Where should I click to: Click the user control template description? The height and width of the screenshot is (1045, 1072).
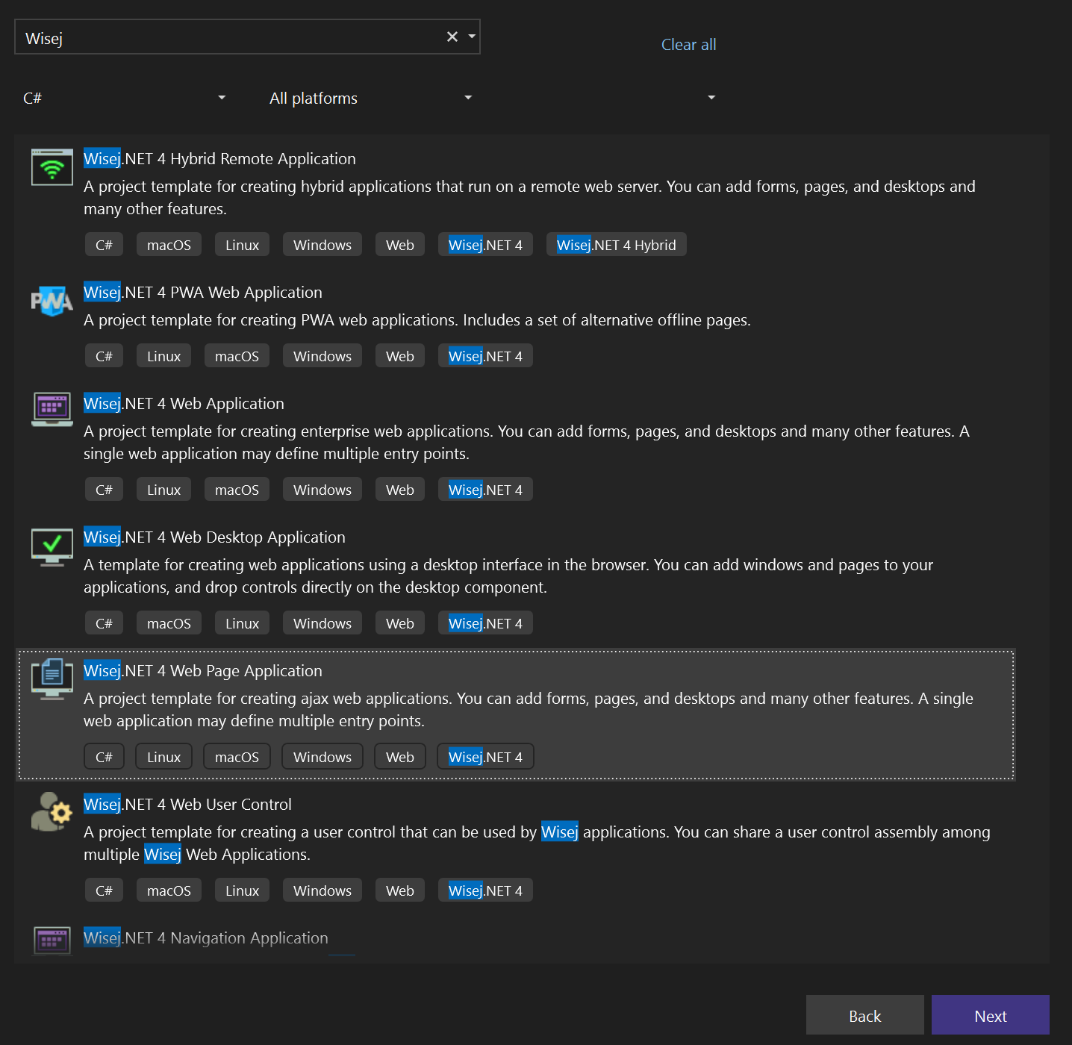click(x=537, y=843)
